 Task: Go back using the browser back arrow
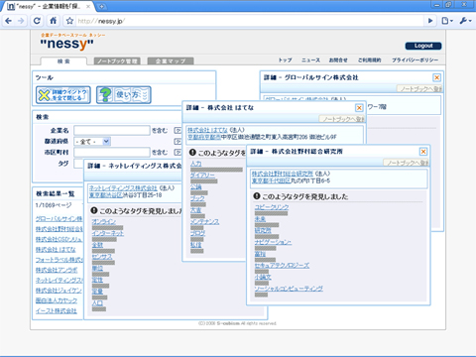(x=9, y=21)
